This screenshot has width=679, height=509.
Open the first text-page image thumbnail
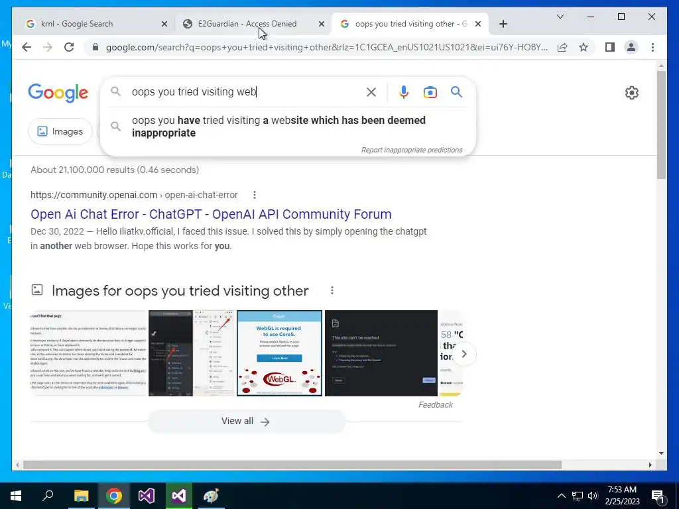89,353
